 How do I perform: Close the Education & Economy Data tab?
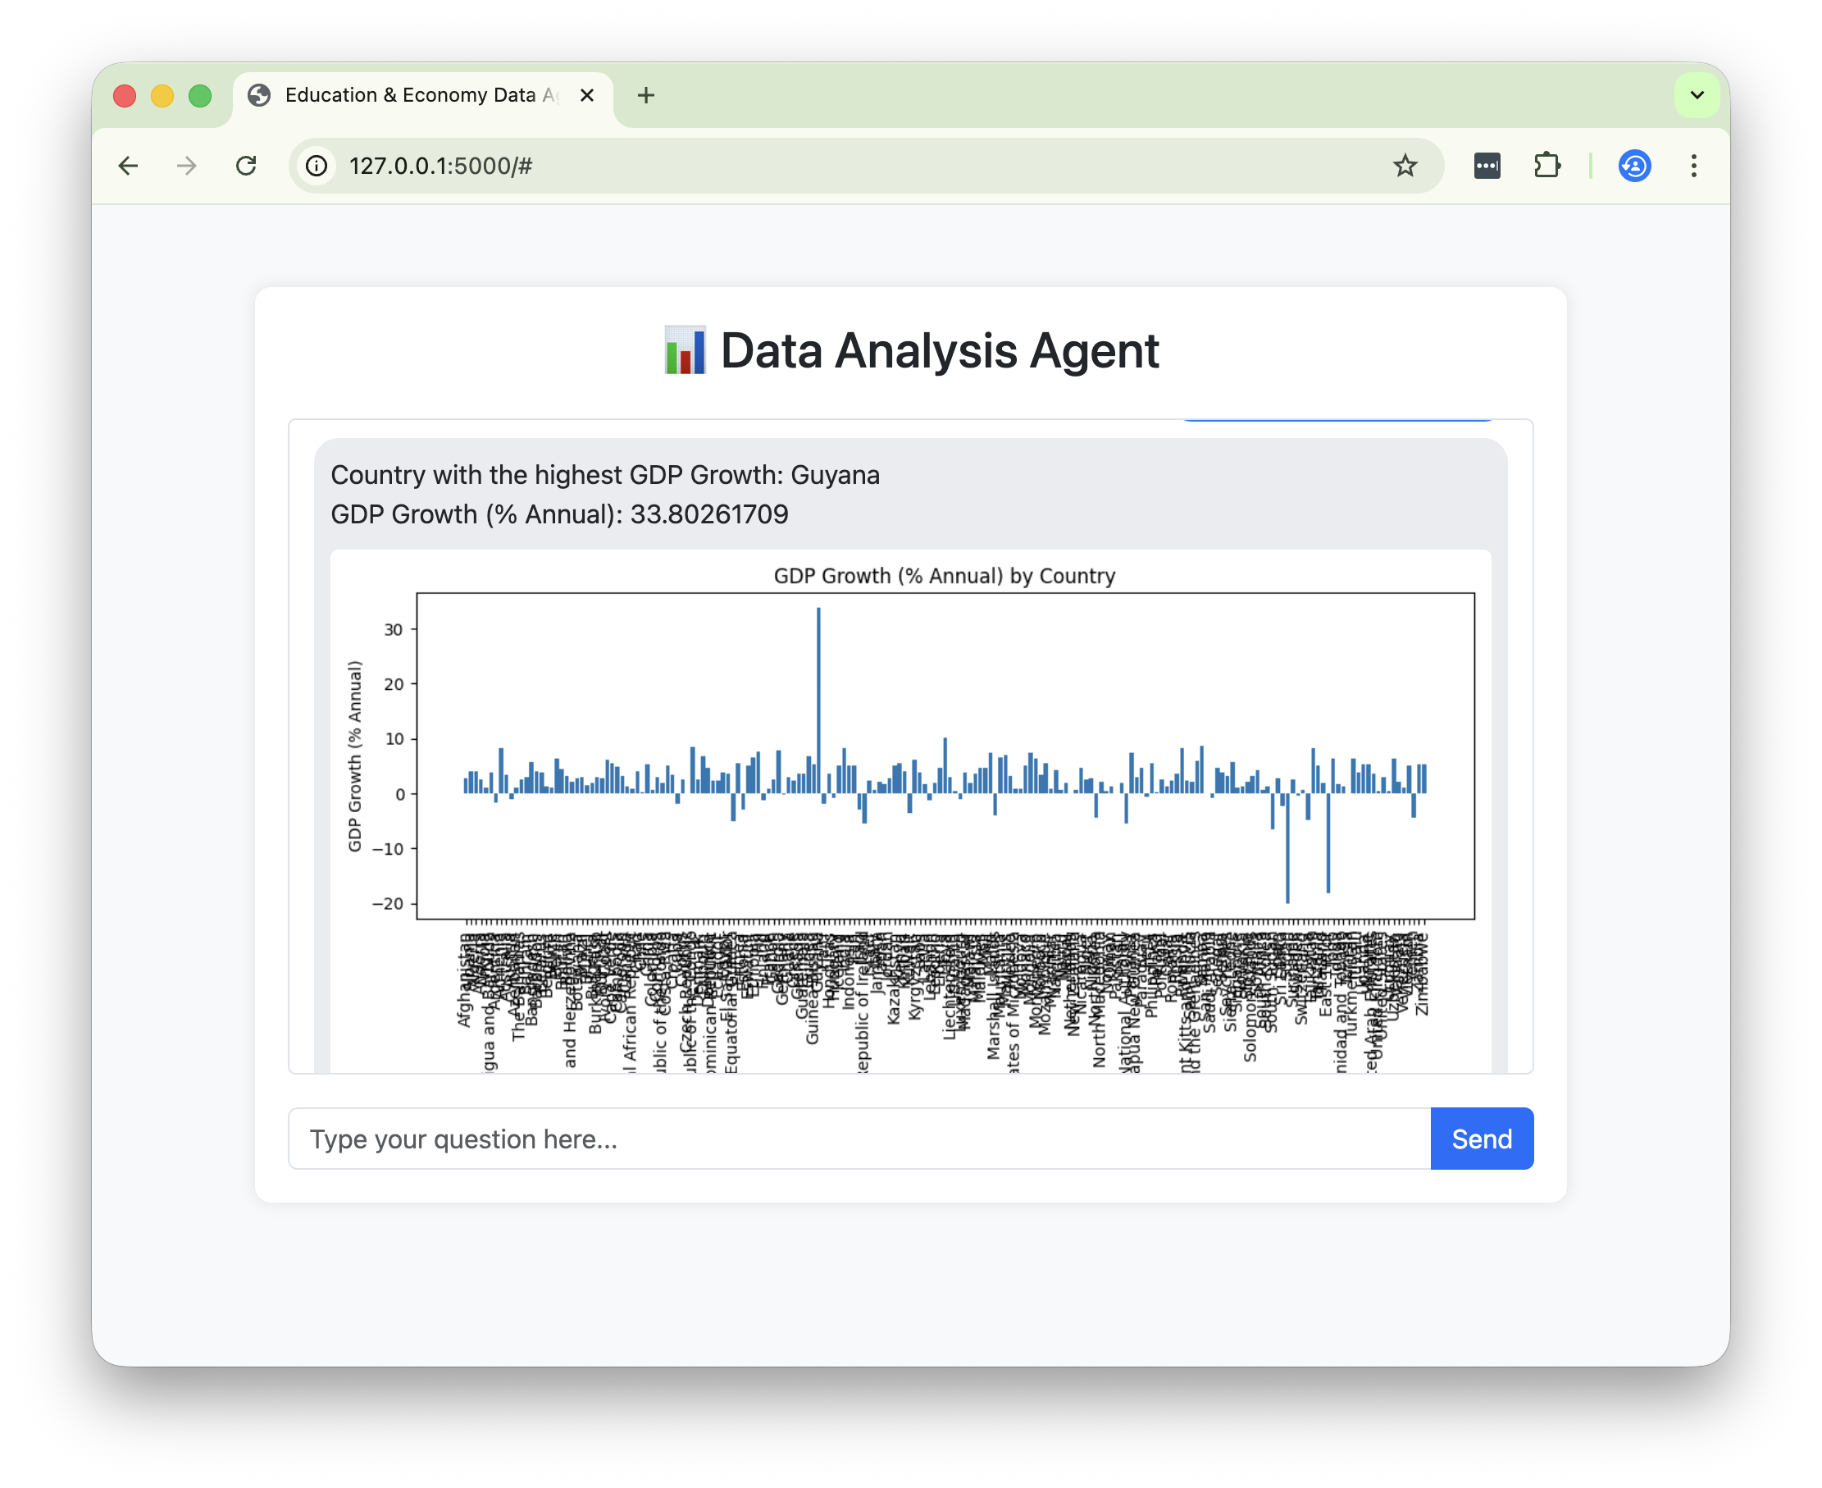587,95
